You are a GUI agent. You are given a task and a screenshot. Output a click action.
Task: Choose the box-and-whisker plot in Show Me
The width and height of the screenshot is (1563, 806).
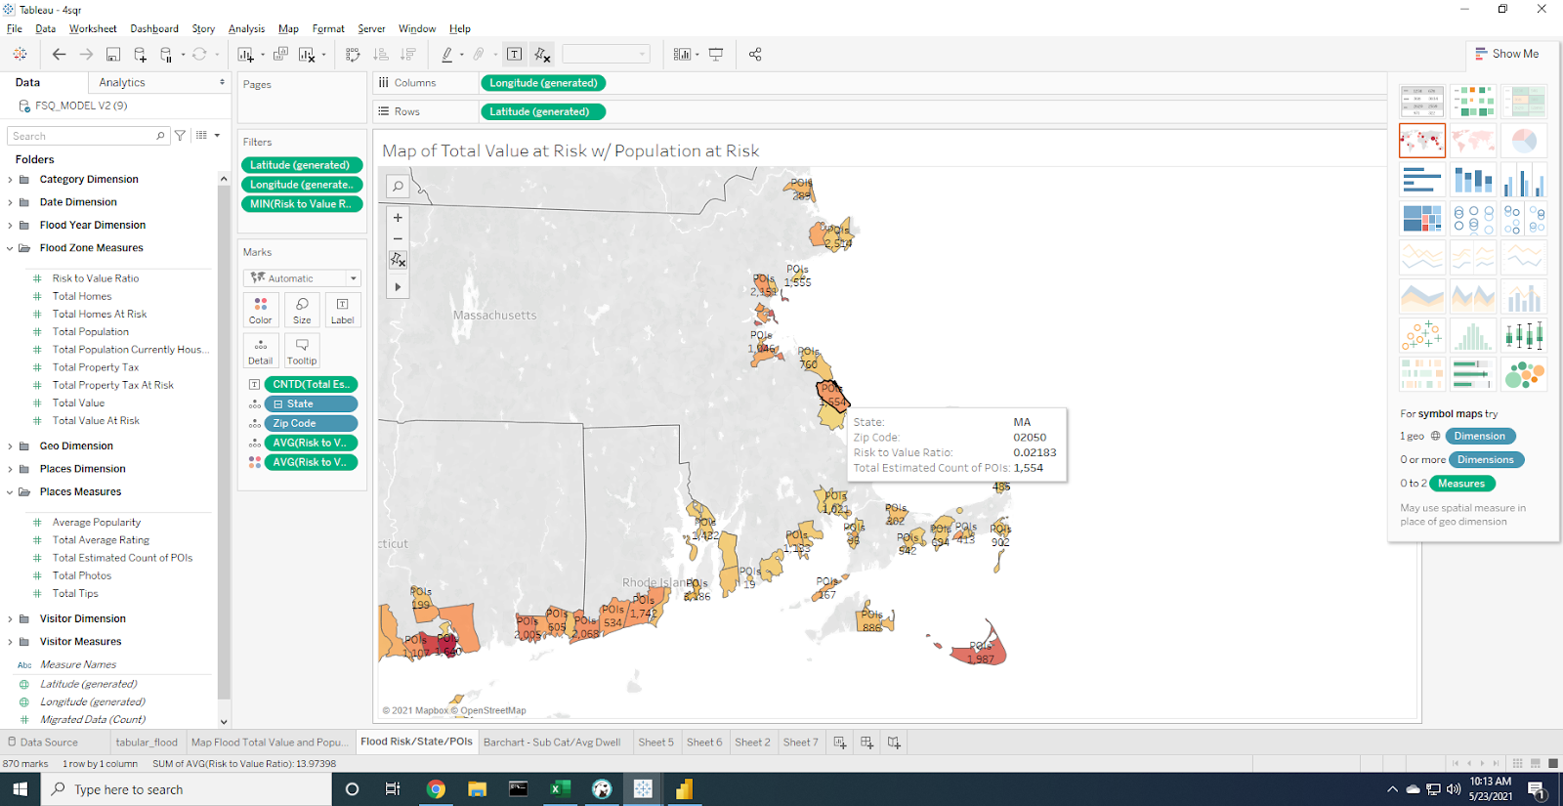(x=1524, y=335)
